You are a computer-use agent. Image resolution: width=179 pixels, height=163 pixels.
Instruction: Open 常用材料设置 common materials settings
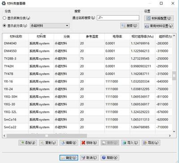(159, 26)
